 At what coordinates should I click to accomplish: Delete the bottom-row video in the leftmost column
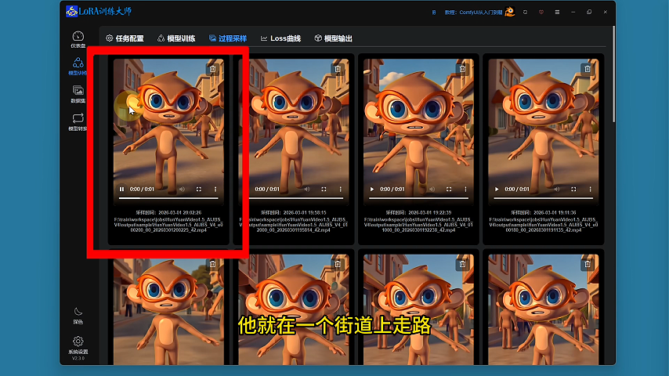click(212, 264)
